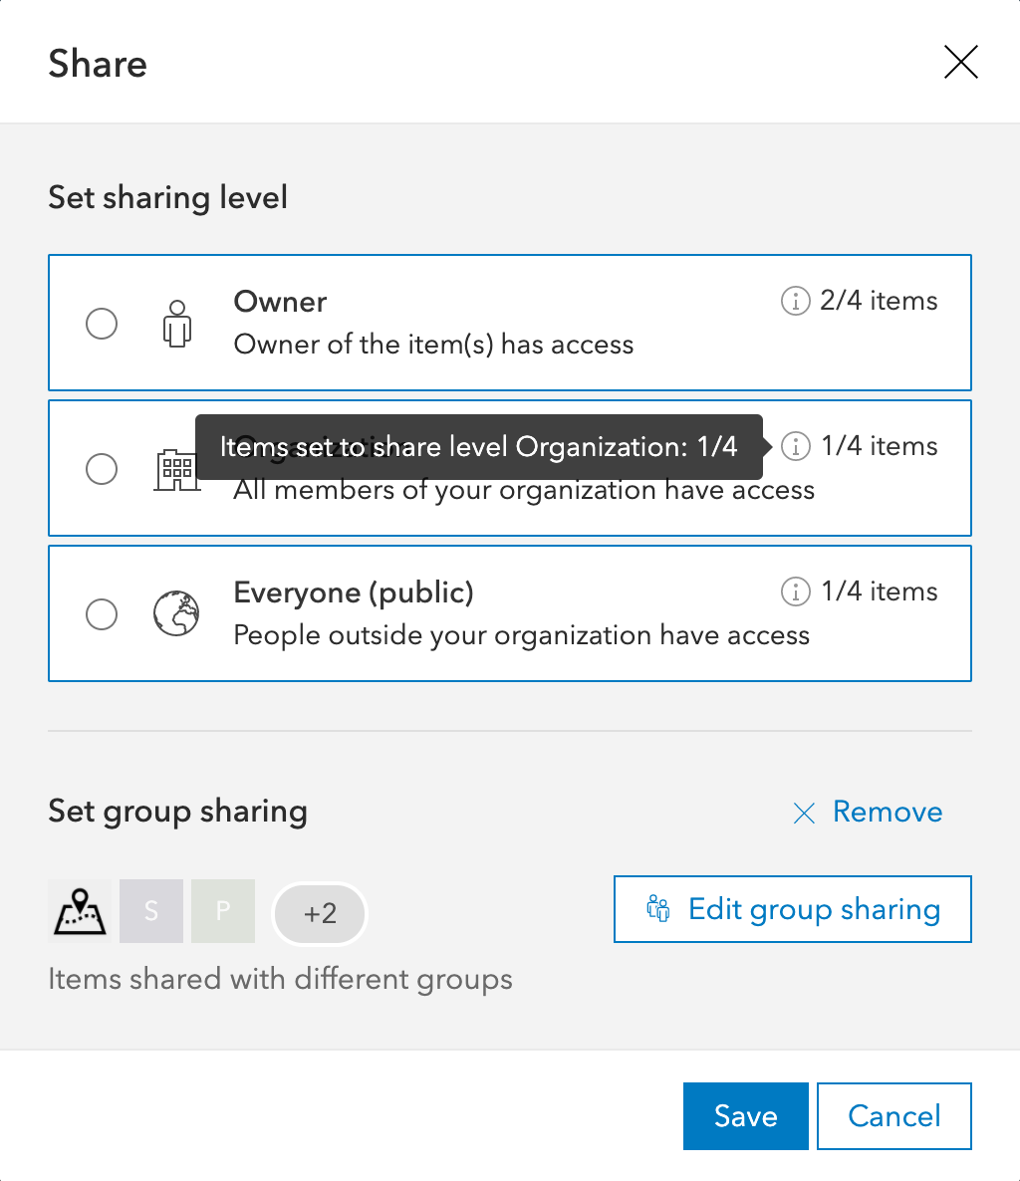Click the Organization building icon
Image resolution: width=1020 pixels, height=1181 pixels.
(177, 469)
